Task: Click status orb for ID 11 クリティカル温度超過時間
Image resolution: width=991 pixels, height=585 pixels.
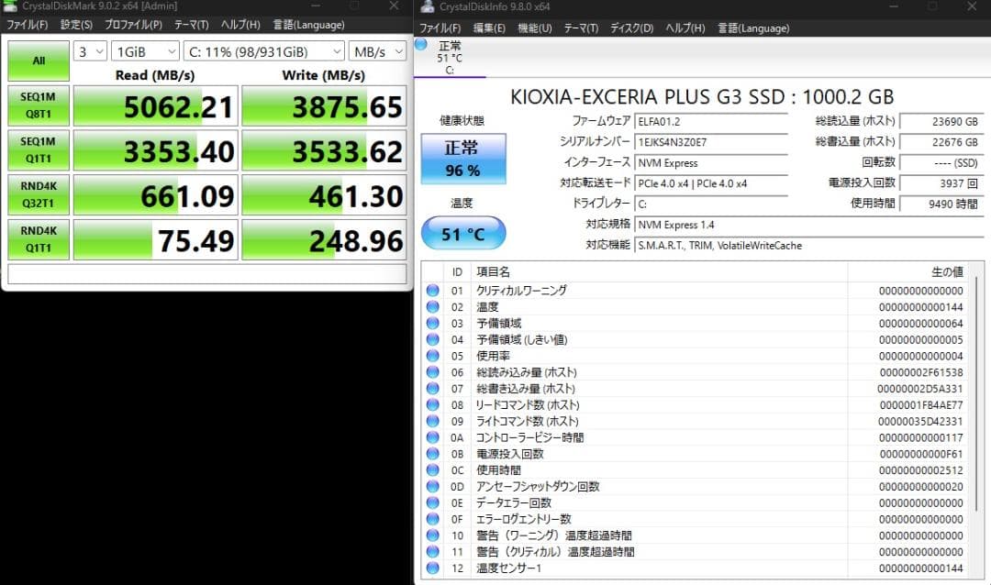Action: click(x=432, y=551)
